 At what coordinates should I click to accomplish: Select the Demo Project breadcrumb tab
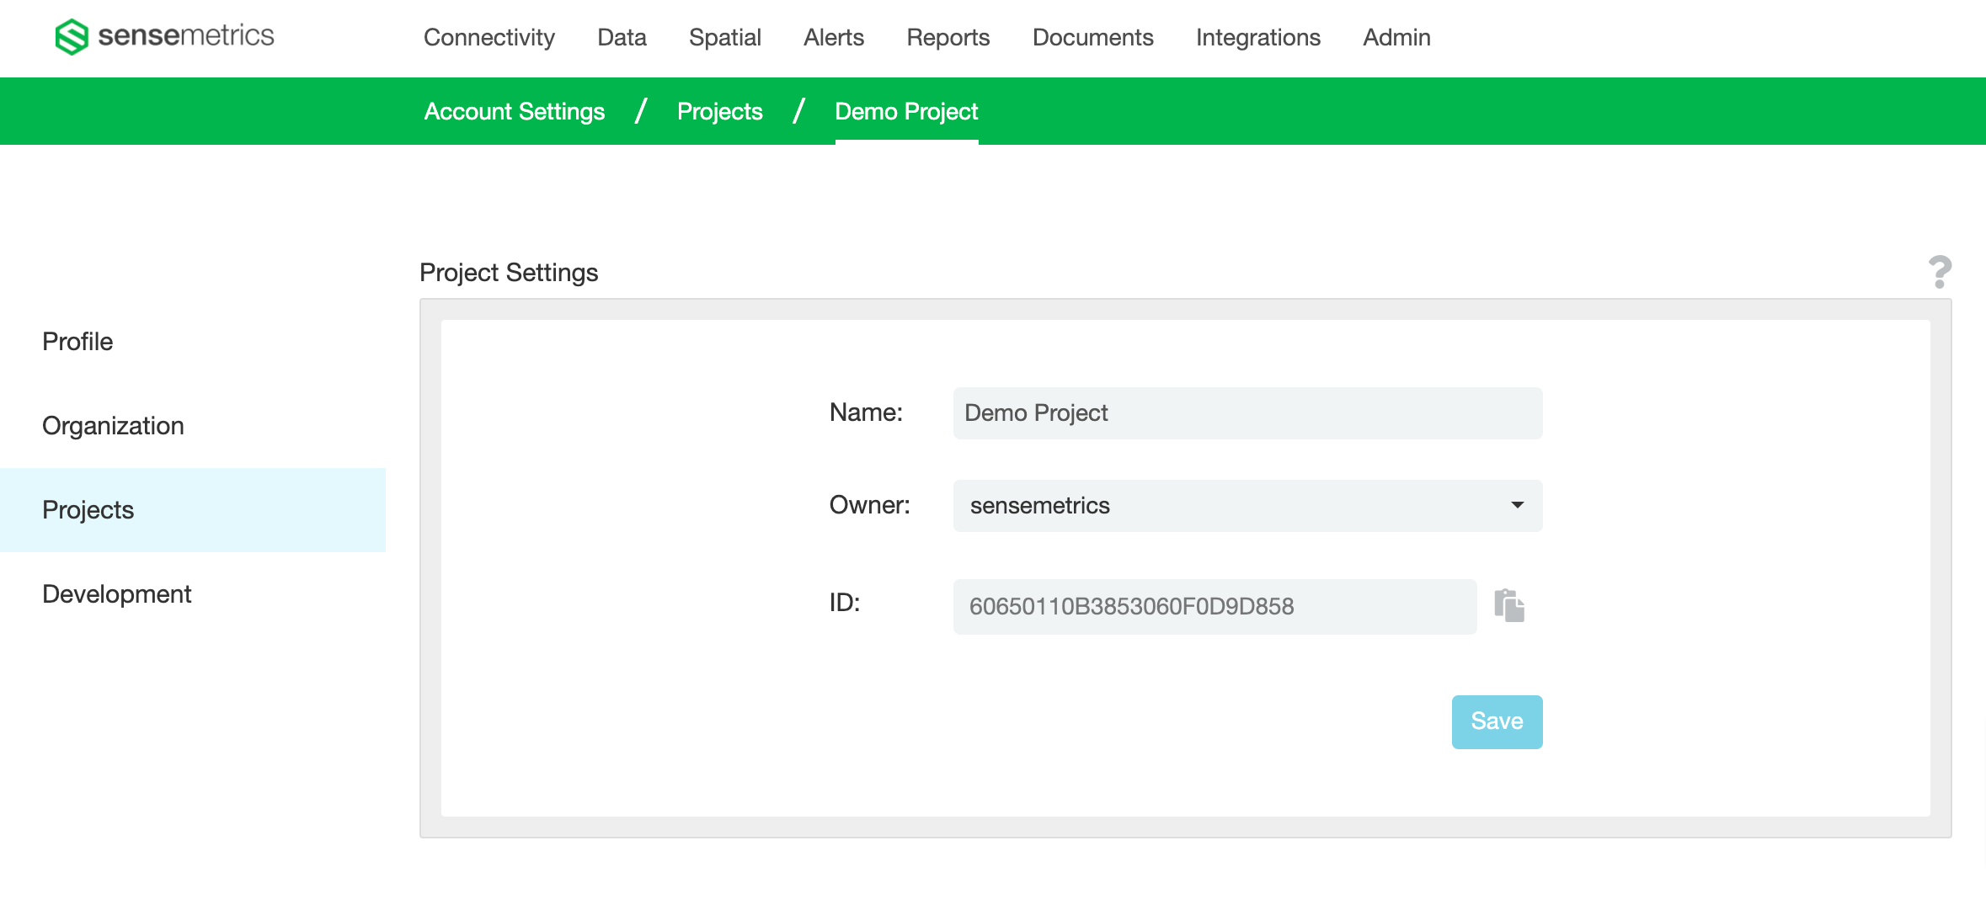point(906,111)
